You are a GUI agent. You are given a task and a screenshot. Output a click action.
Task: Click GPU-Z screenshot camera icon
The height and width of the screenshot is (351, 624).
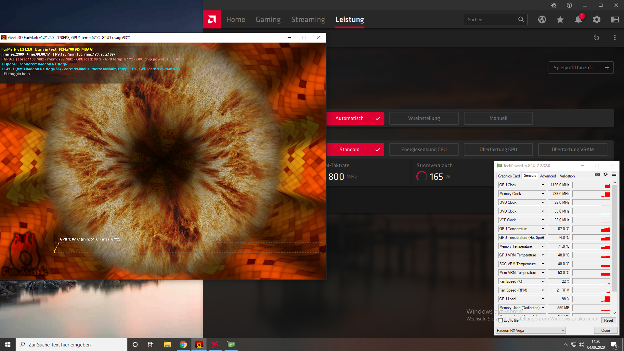[597, 175]
